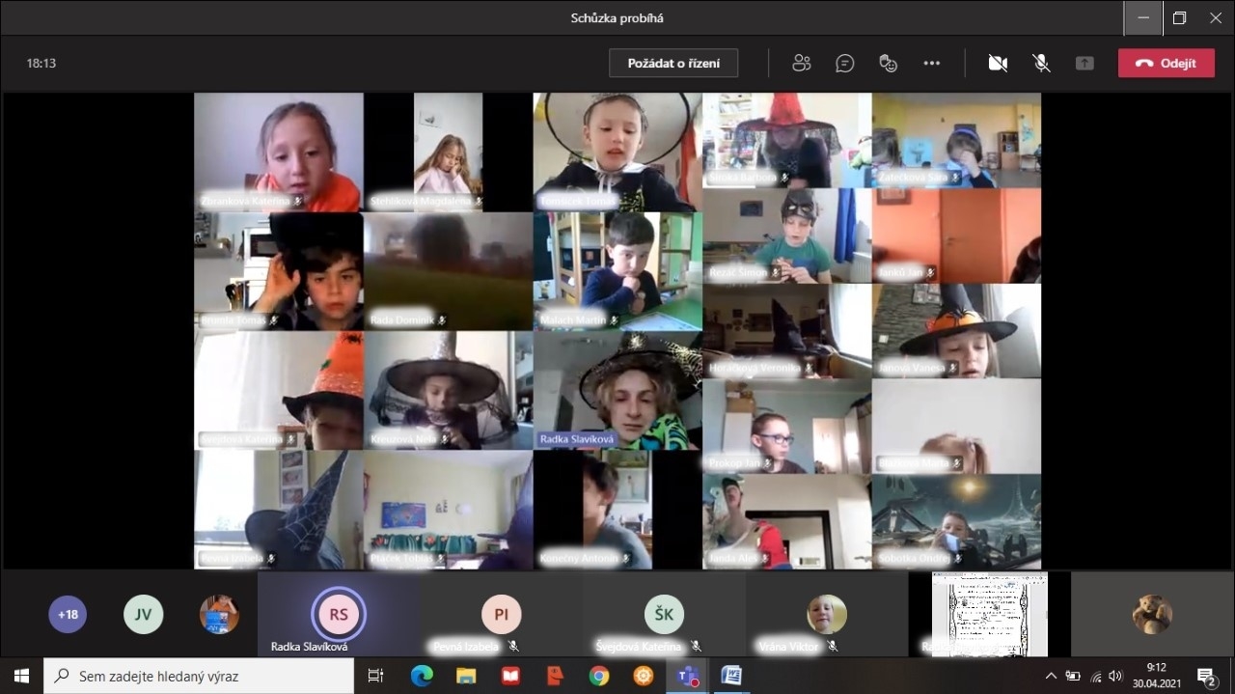Select the JV participant avatar
Viewport: 1235px width, 694px height.
click(x=143, y=614)
